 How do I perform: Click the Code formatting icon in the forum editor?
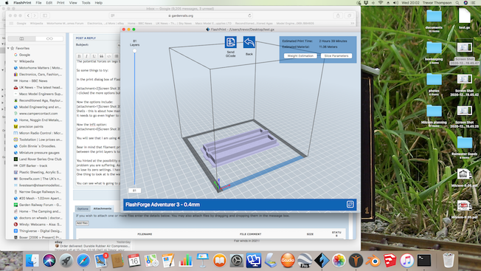pyautogui.click(x=108, y=56)
